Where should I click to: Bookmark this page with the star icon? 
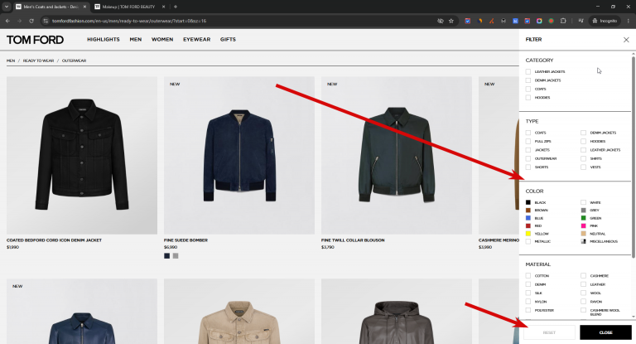pos(451,21)
